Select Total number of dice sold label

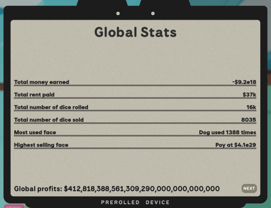point(49,120)
